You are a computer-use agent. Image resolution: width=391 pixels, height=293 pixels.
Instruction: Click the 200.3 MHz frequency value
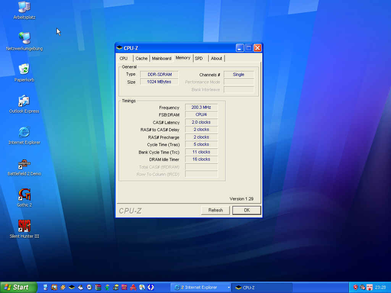click(202, 107)
